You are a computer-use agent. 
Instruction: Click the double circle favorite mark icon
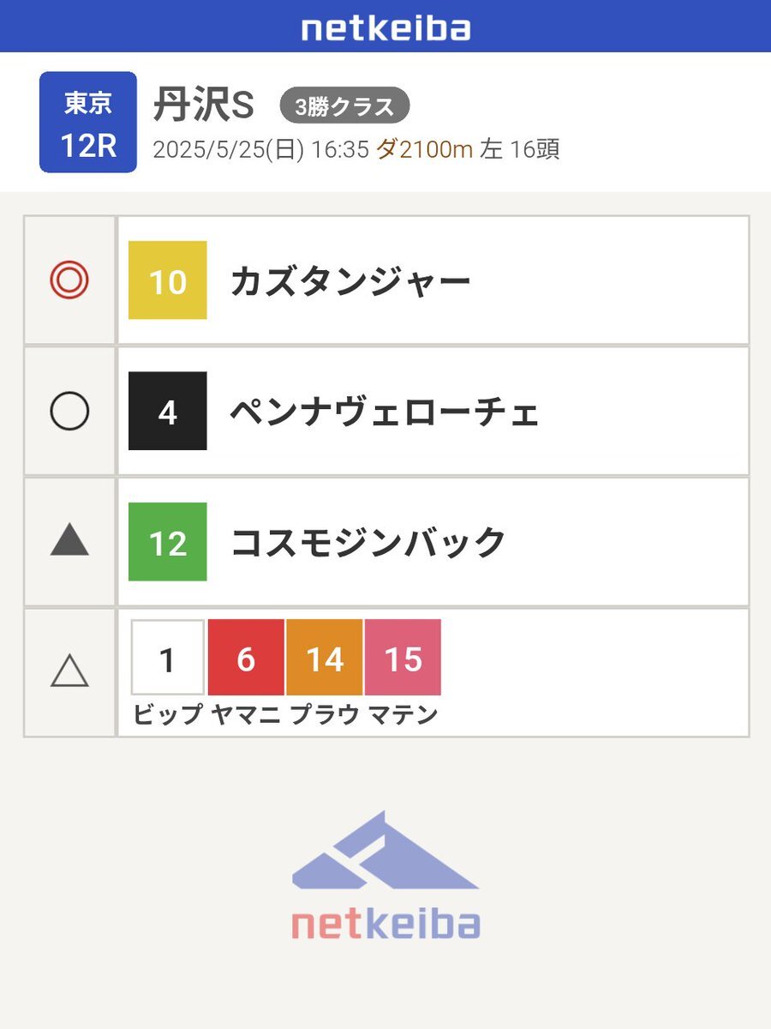(x=69, y=280)
